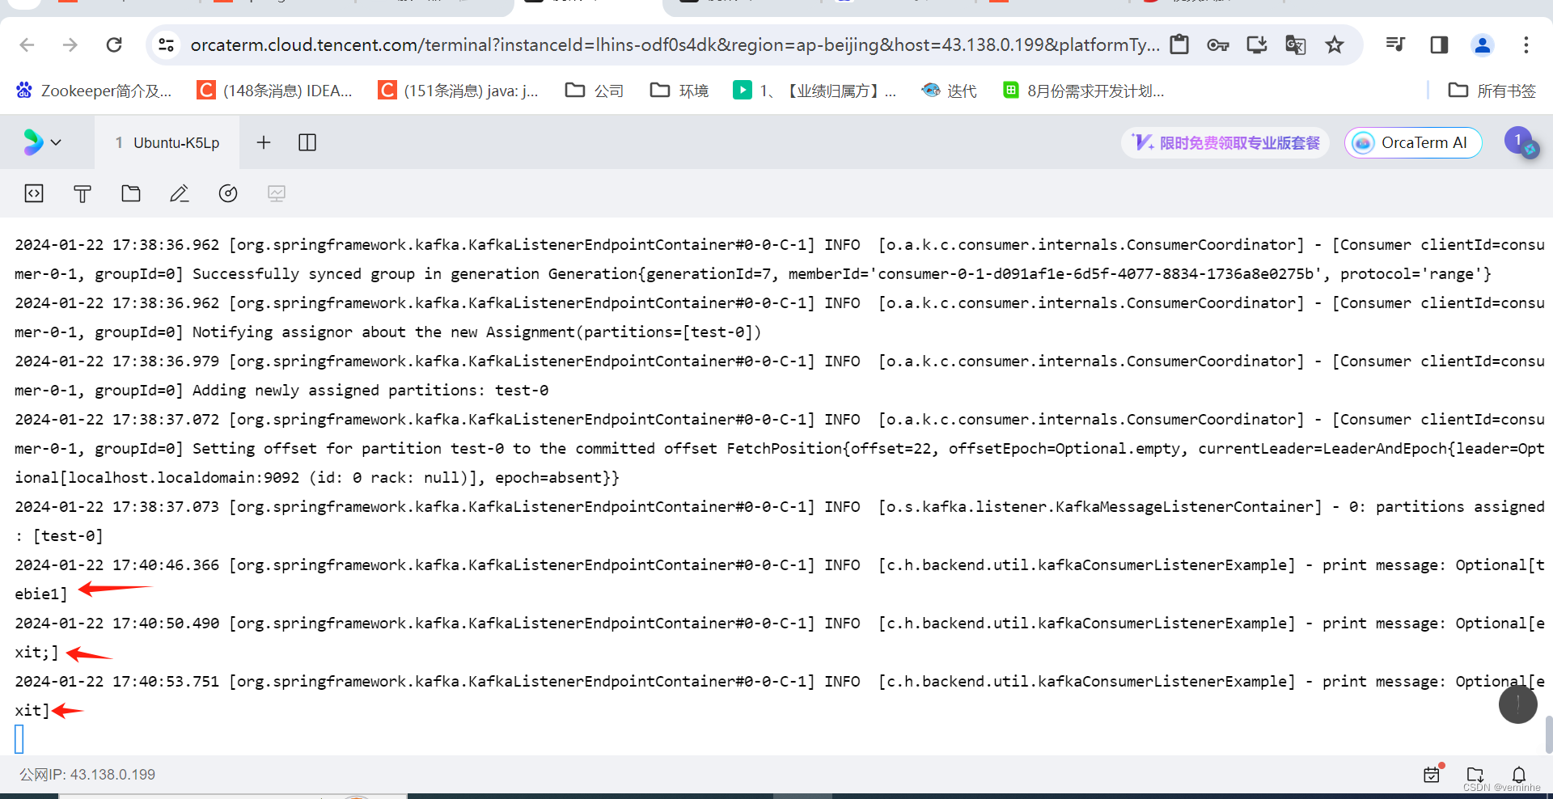Open the 公司 bookmarks folder
This screenshot has width=1553, height=799.
point(593,90)
